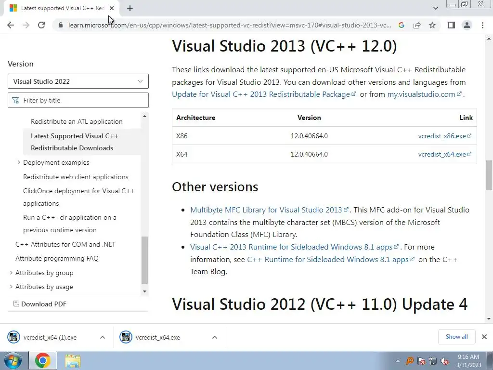
Task: Click the taskbar clock 9:16 AM
Action: pyautogui.click(x=468, y=361)
